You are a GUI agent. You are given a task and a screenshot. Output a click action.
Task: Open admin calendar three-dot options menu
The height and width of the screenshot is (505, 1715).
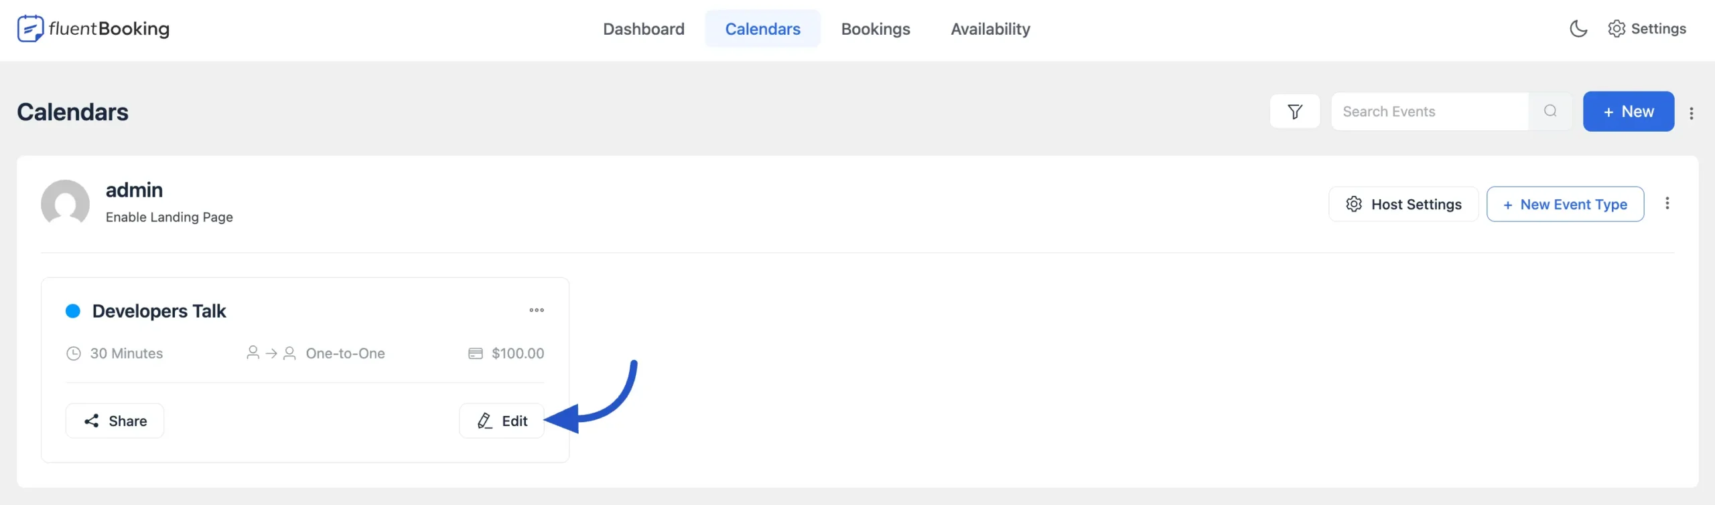click(x=1667, y=203)
